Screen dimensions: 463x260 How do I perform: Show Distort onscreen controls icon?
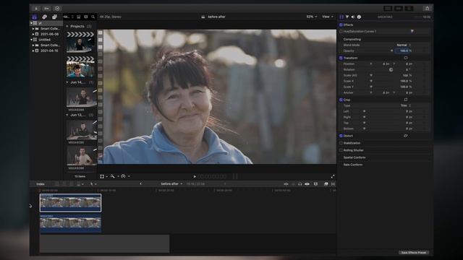click(x=406, y=136)
